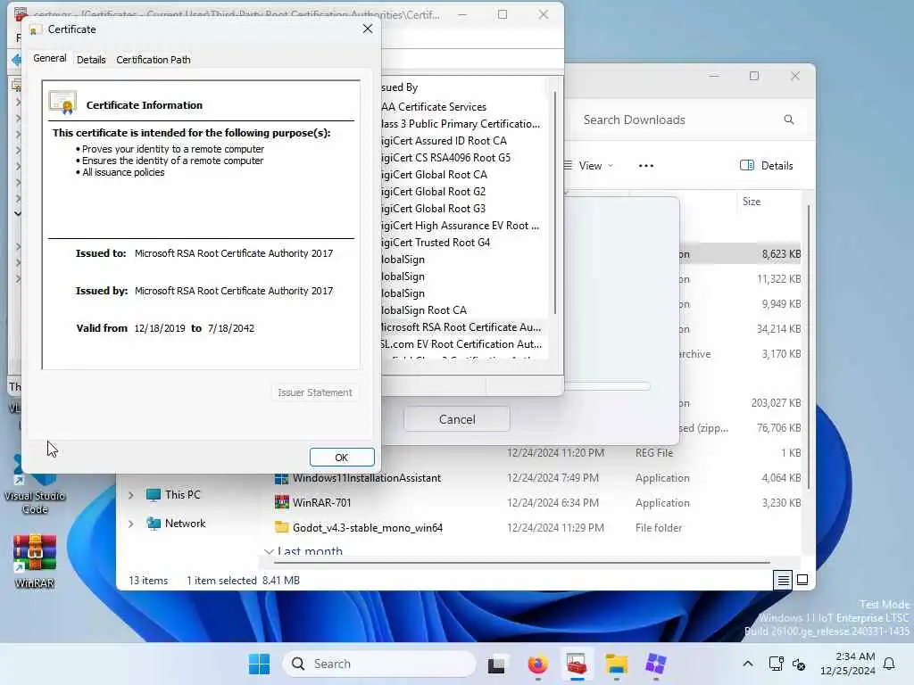
Task: Select Class 3 Public Primary Certificatio... entry
Action: (461, 124)
